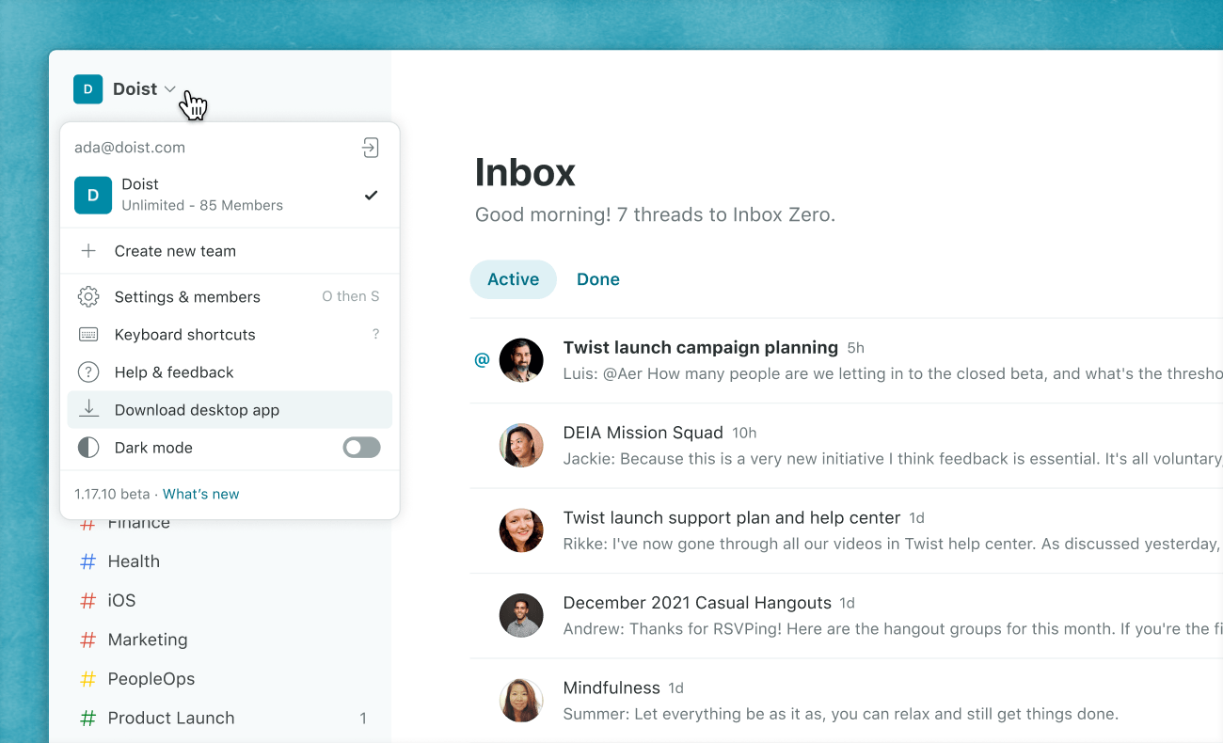Screen dimensions: 1223x743
Task: Open the Mindfulness thread
Action: (x=846, y=701)
